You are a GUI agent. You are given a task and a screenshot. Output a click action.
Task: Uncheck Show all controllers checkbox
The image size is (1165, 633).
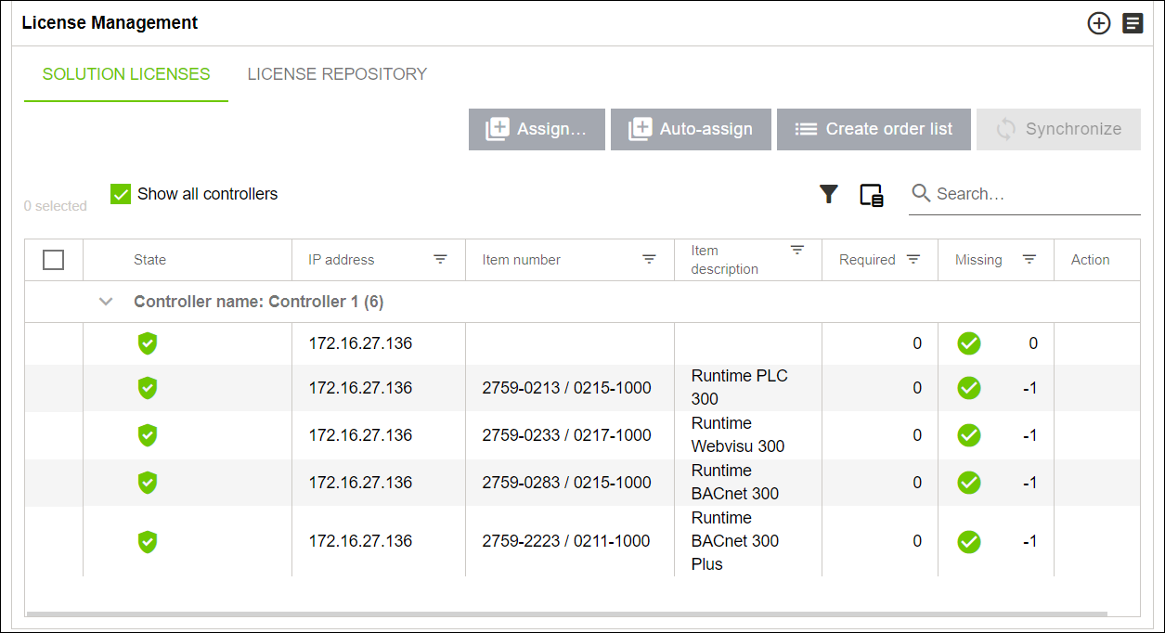[121, 194]
